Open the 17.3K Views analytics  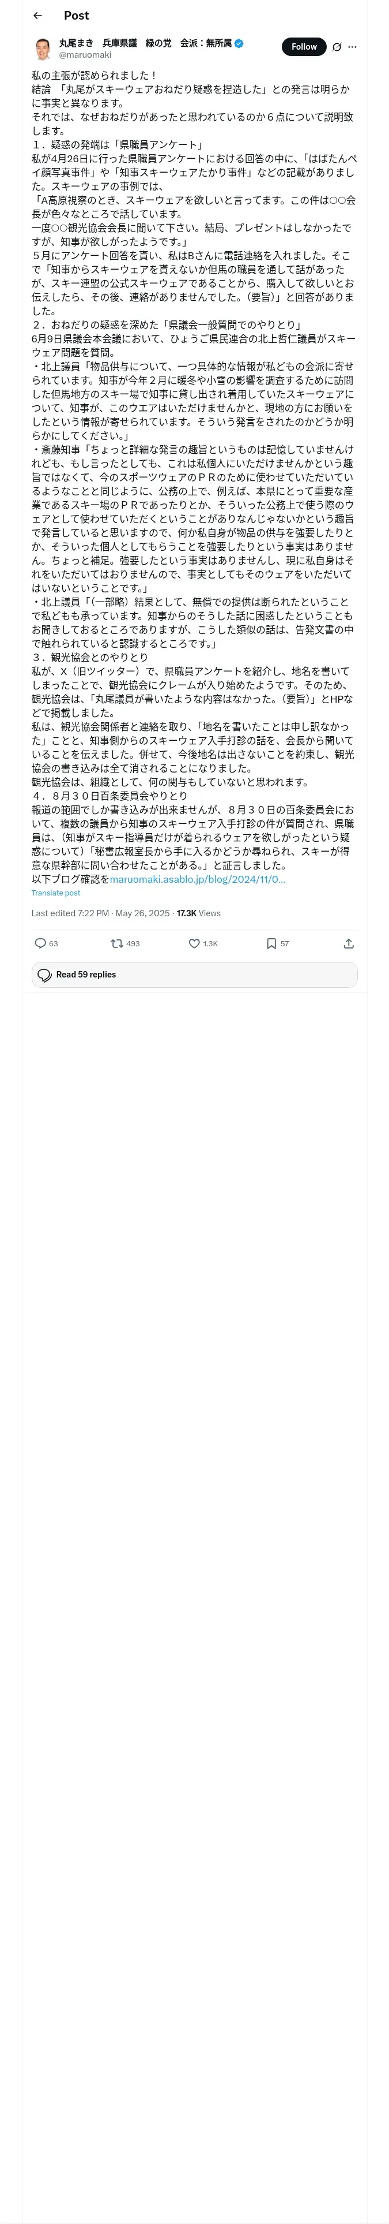tap(198, 913)
